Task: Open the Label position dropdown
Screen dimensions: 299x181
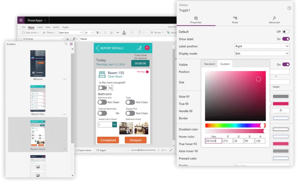Action: (262, 46)
